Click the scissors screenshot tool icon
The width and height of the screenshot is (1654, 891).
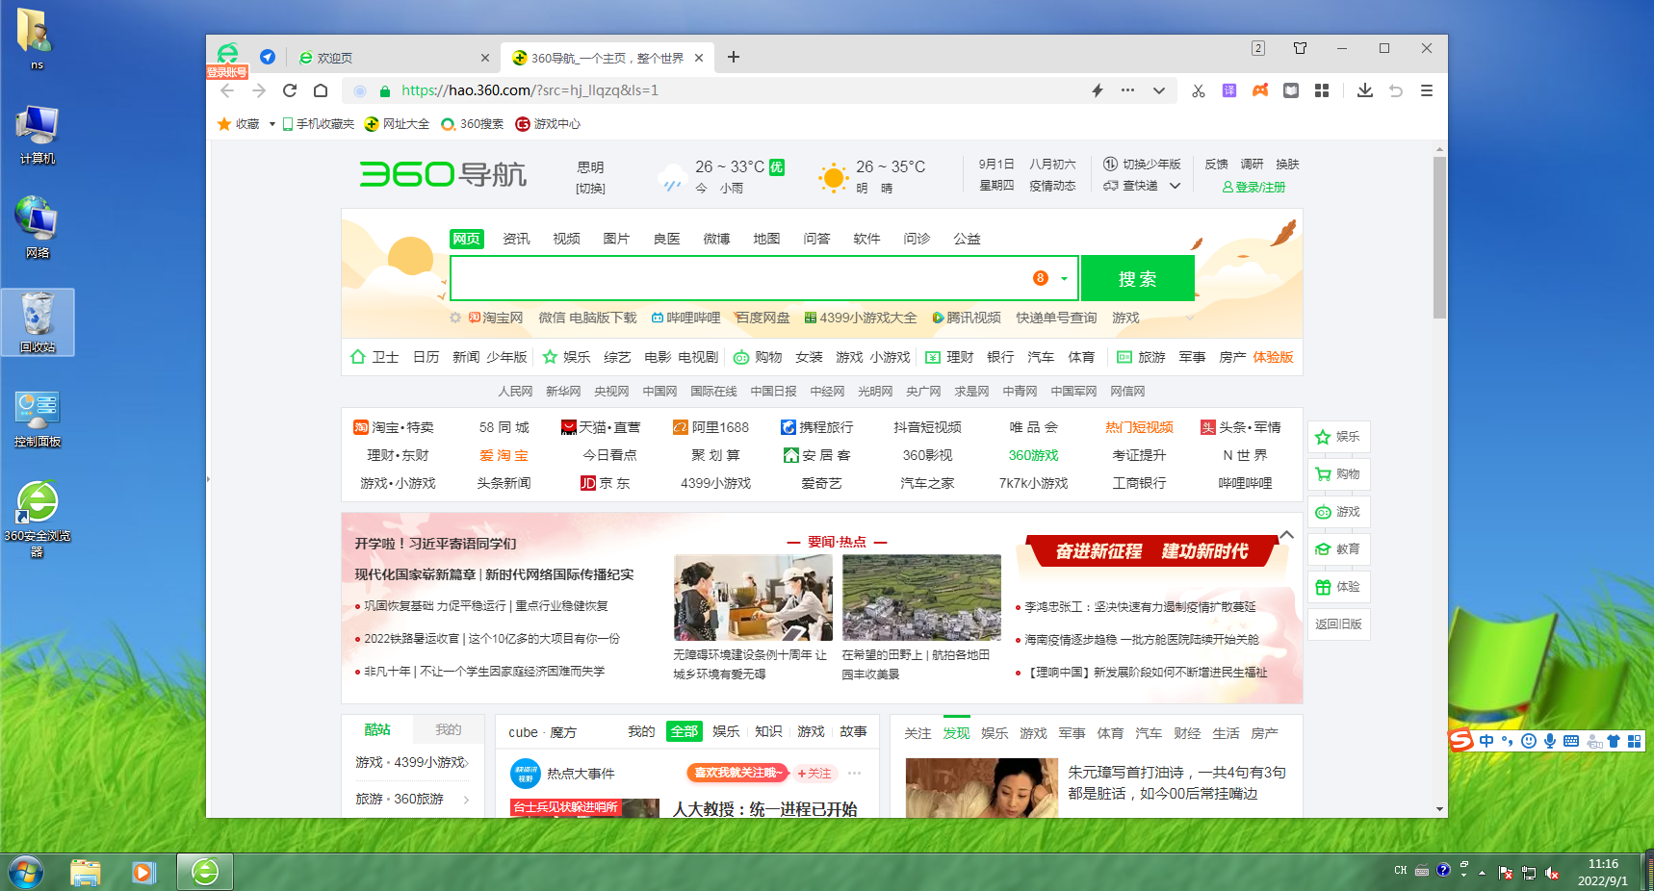(x=1199, y=90)
